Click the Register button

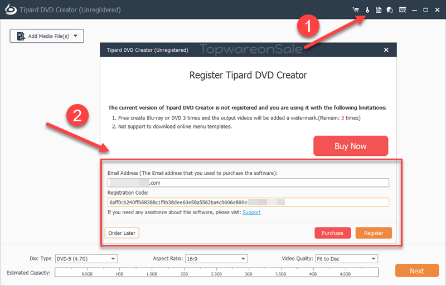374,233
